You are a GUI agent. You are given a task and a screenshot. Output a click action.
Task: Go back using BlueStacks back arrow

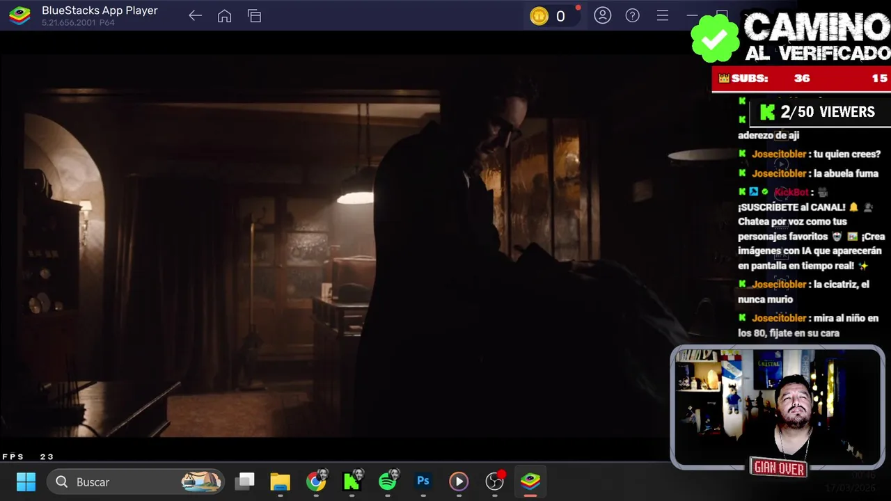point(195,16)
